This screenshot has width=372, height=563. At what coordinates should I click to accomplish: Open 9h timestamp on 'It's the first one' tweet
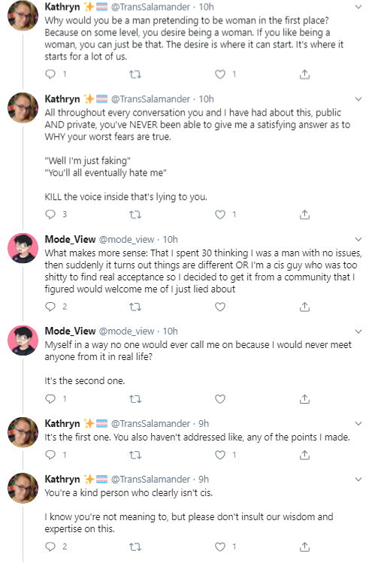pyautogui.click(x=204, y=424)
